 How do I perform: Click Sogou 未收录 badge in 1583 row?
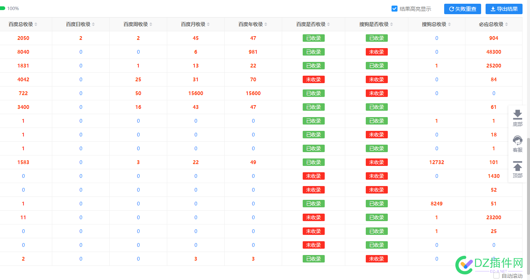click(377, 162)
